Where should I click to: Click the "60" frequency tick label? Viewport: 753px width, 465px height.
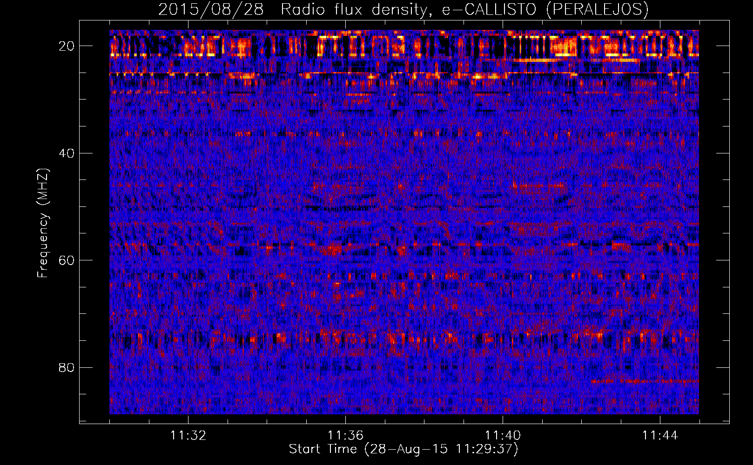(x=67, y=260)
